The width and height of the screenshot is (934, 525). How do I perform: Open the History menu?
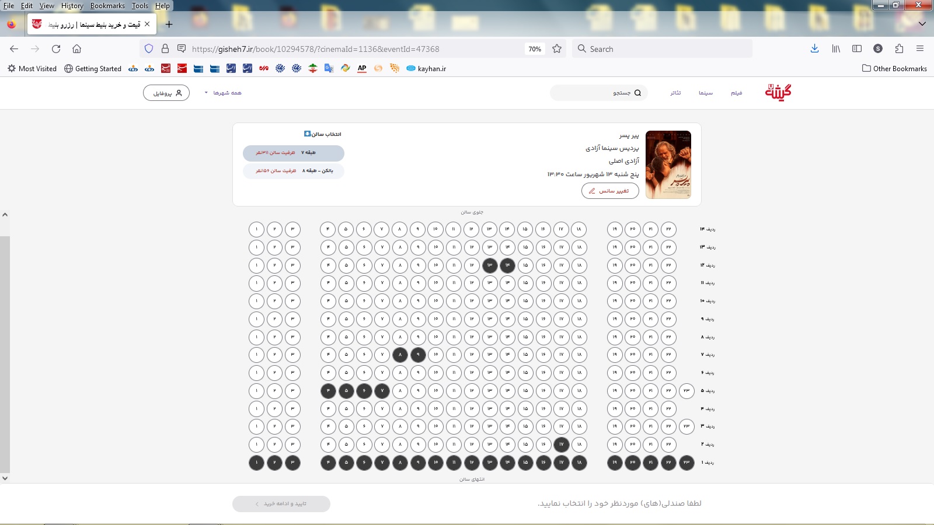(x=72, y=6)
